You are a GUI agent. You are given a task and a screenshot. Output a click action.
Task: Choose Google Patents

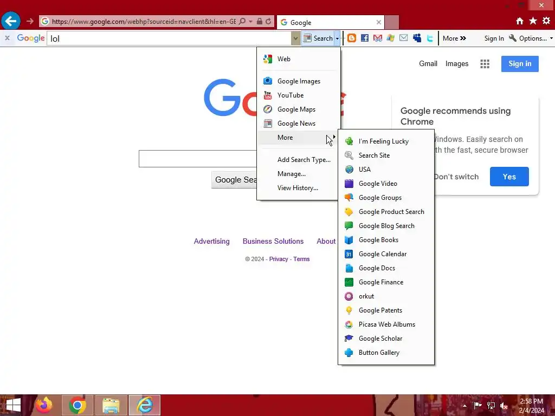pyautogui.click(x=386, y=310)
